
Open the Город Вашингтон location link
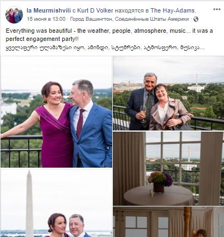coord(129,19)
